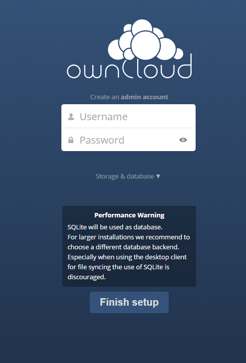Click the padlock icon beside Password
Viewport: 246px width, 363px height.
(71, 140)
